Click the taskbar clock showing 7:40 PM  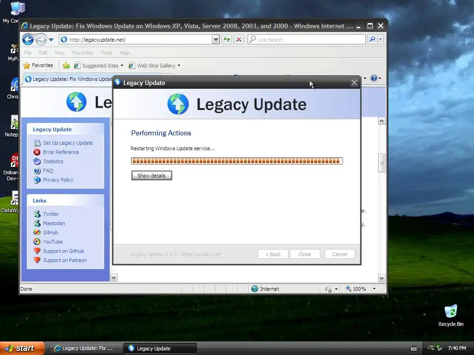click(x=457, y=348)
